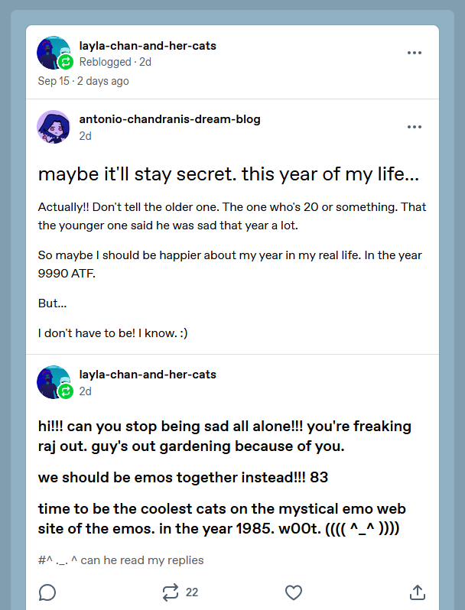Open the three-dot menu on layla-chan's reblog header
The width and height of the screenshot is (465, 610).
click(x=415, y=53)
